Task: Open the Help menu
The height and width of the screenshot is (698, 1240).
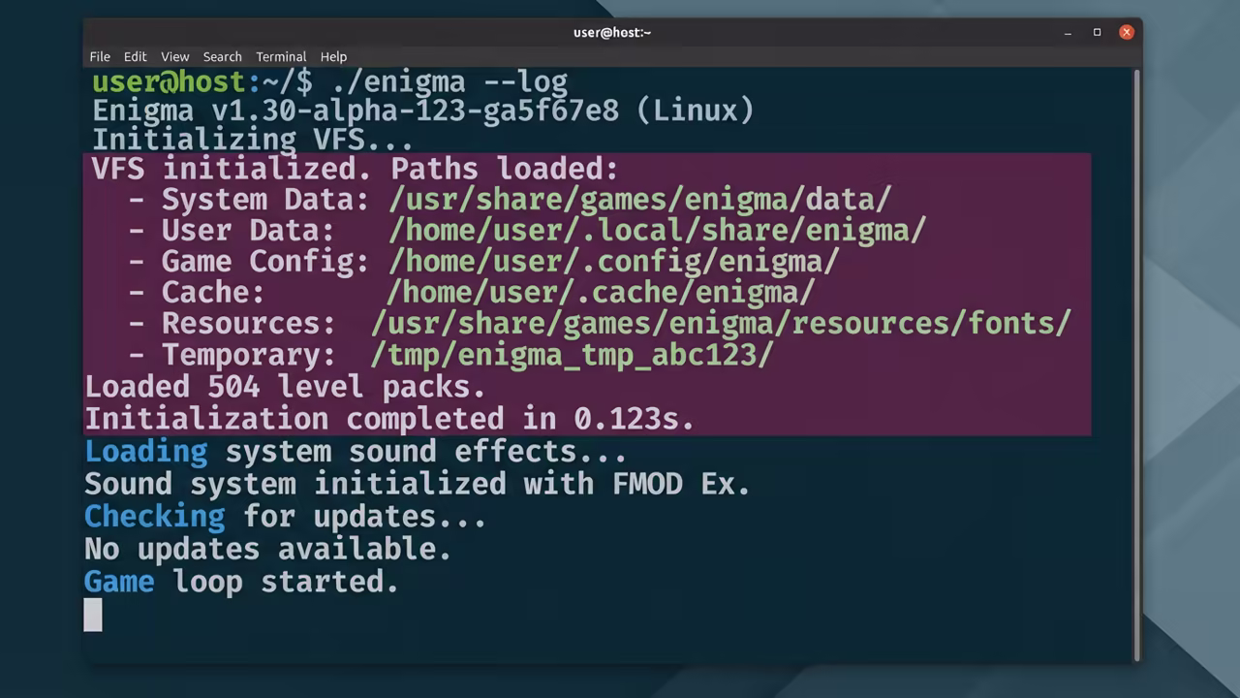Action: (333, 56)
